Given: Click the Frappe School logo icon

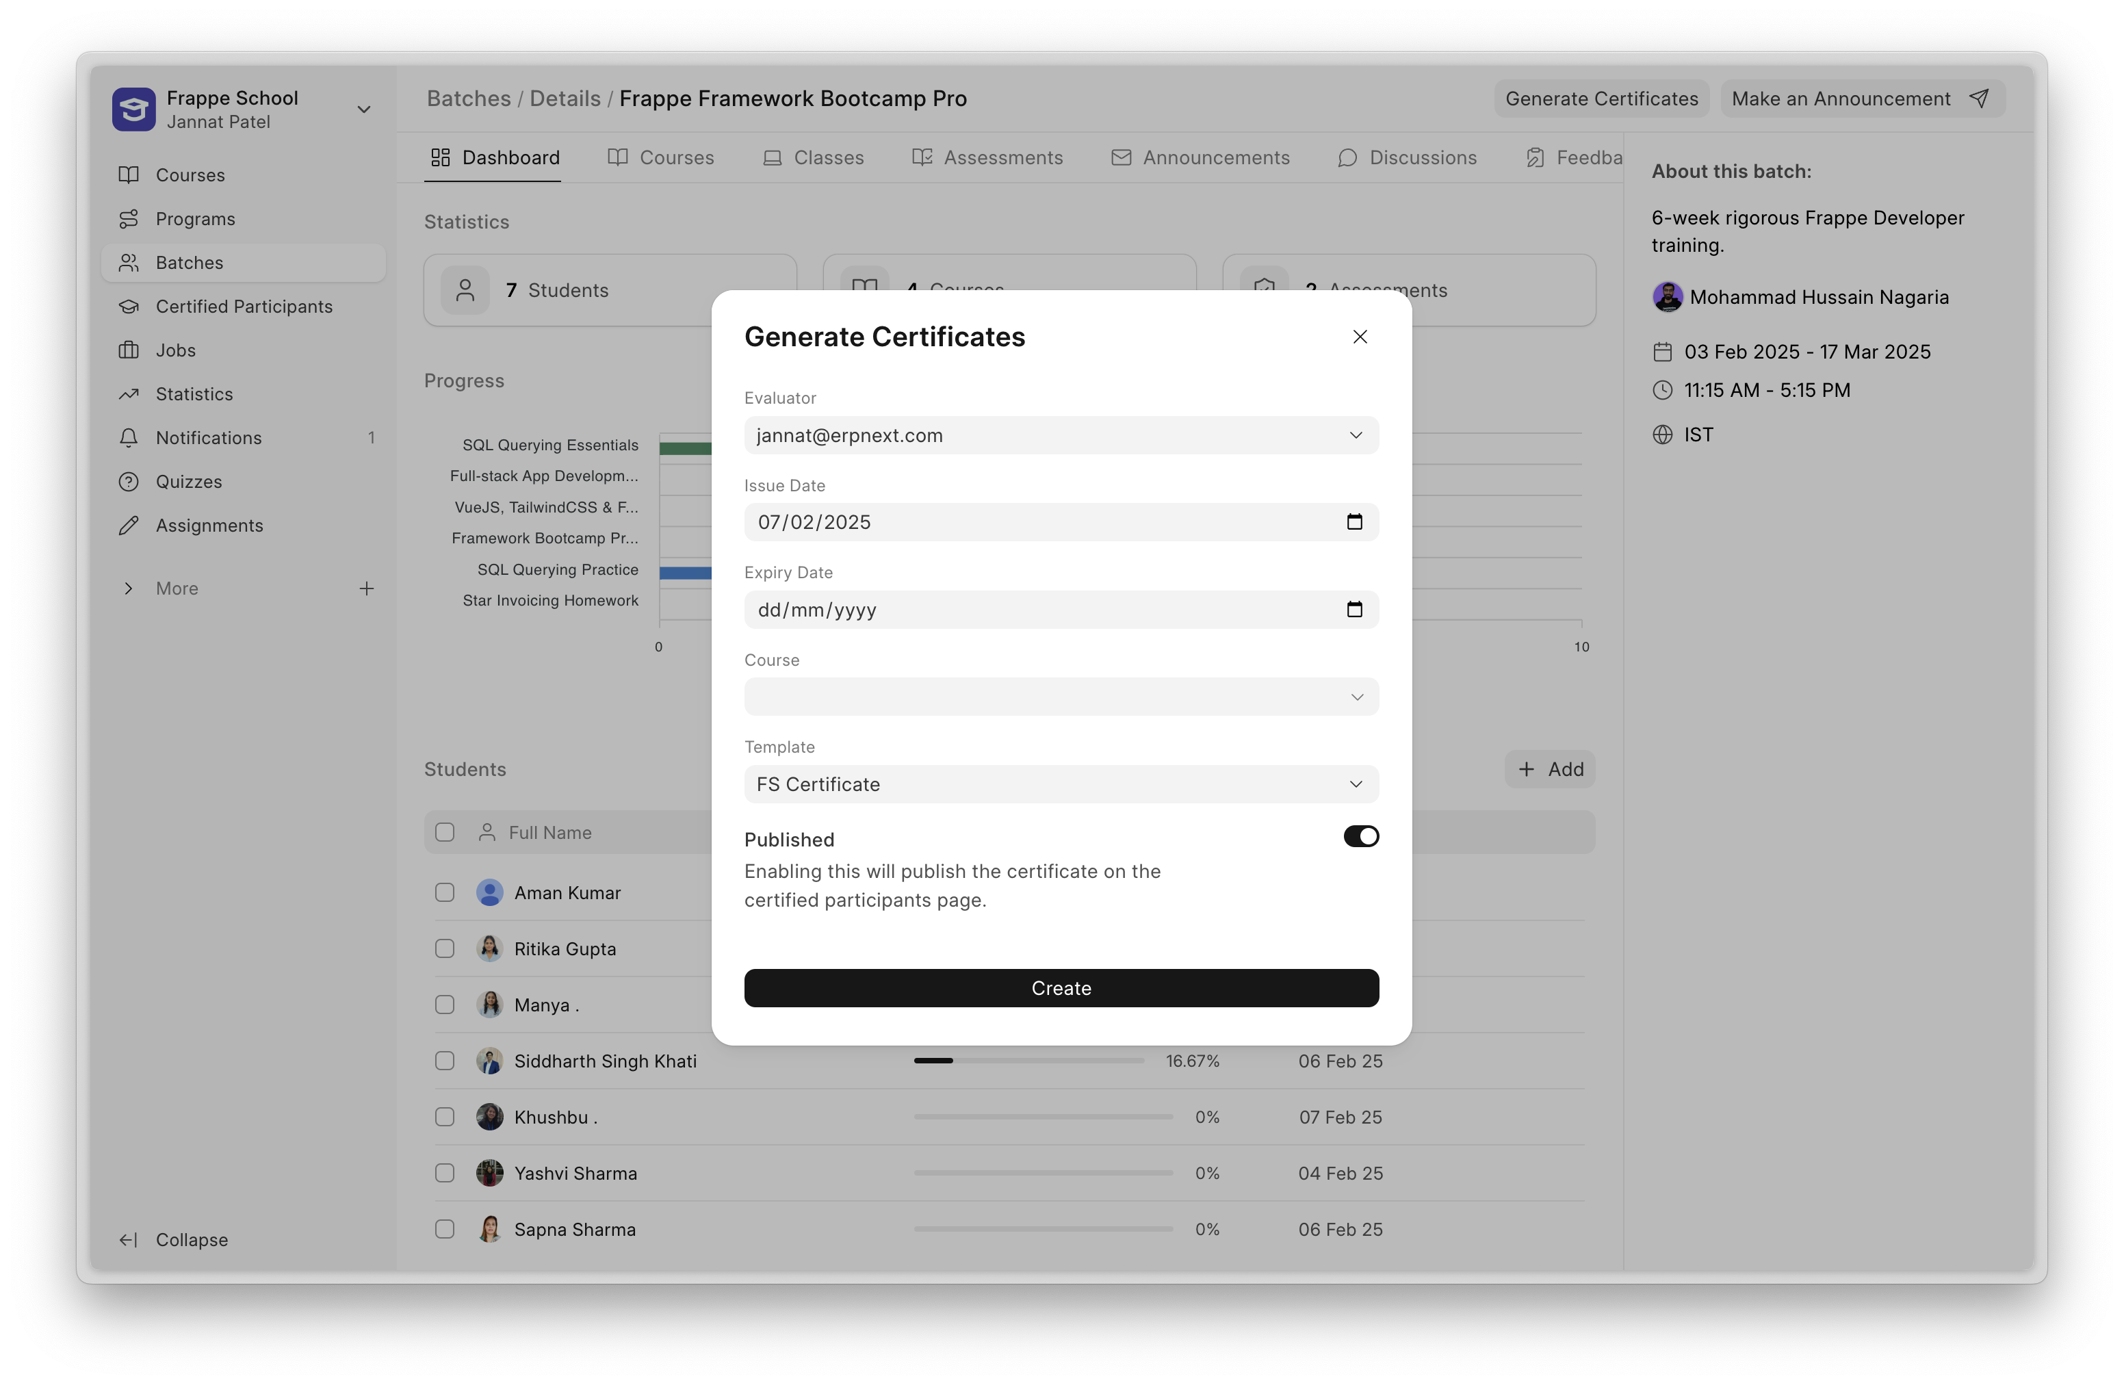Looking at the screenshot, I should 134,109.
